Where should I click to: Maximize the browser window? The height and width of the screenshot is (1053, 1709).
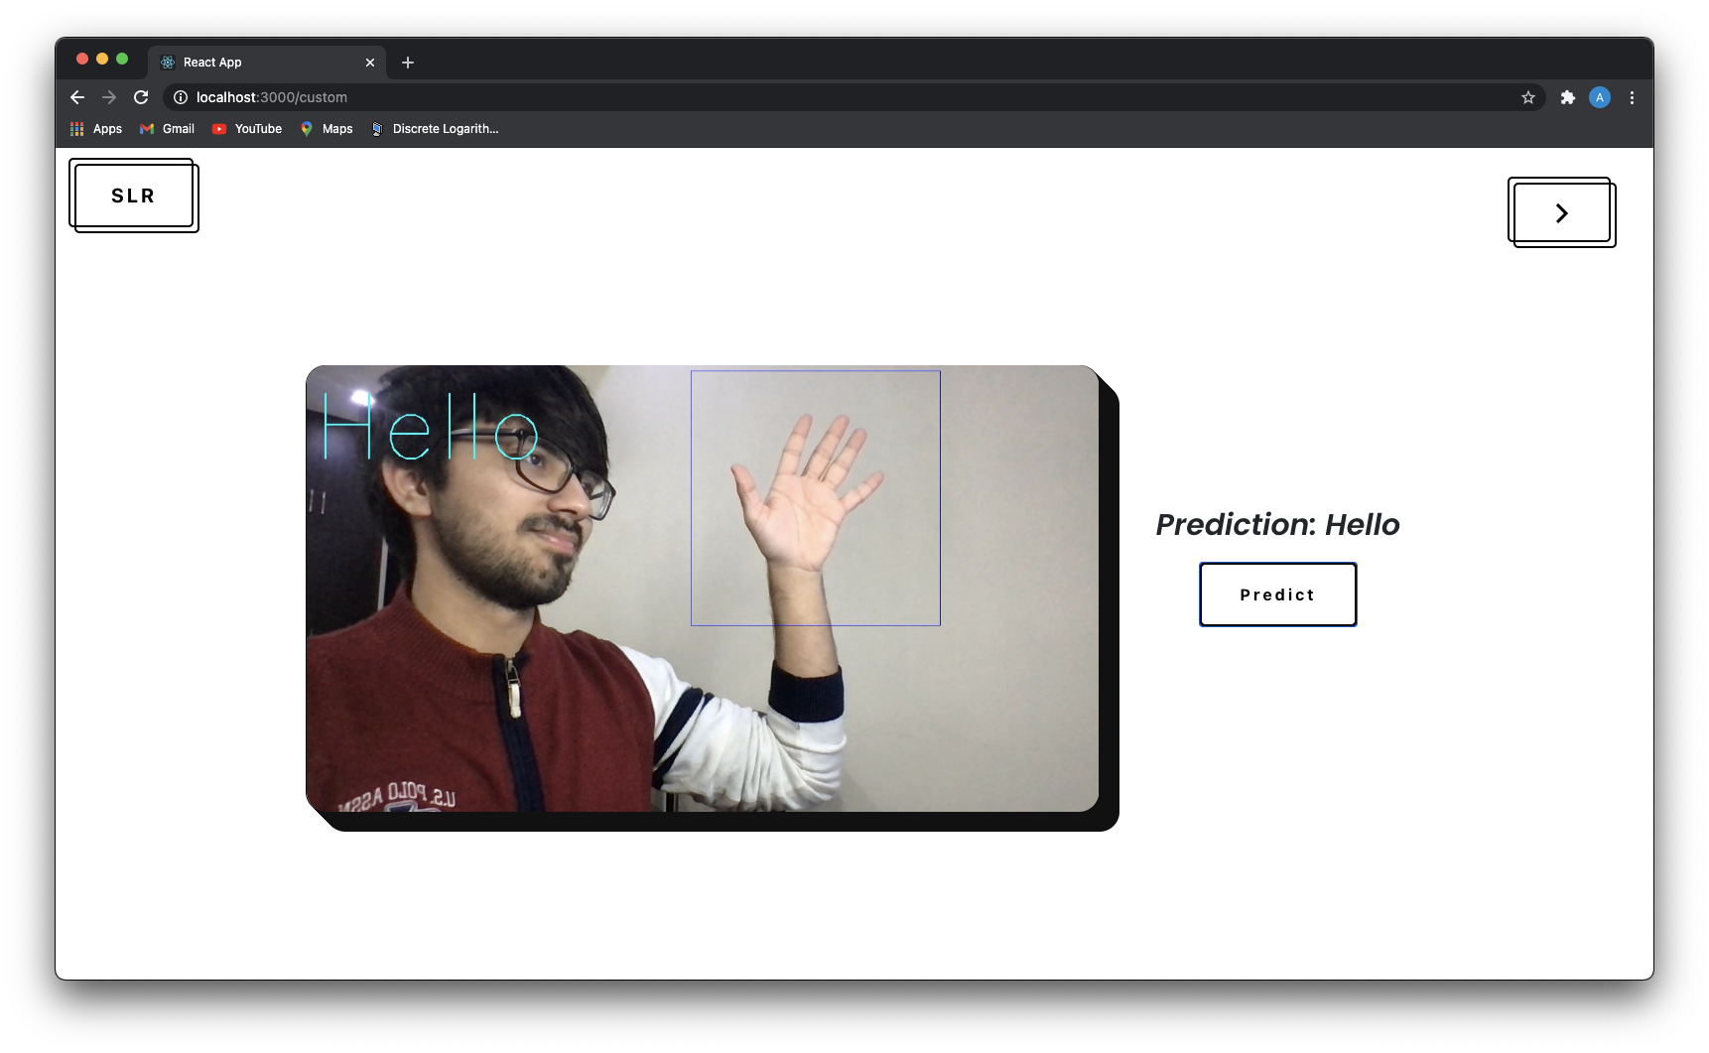122,59
